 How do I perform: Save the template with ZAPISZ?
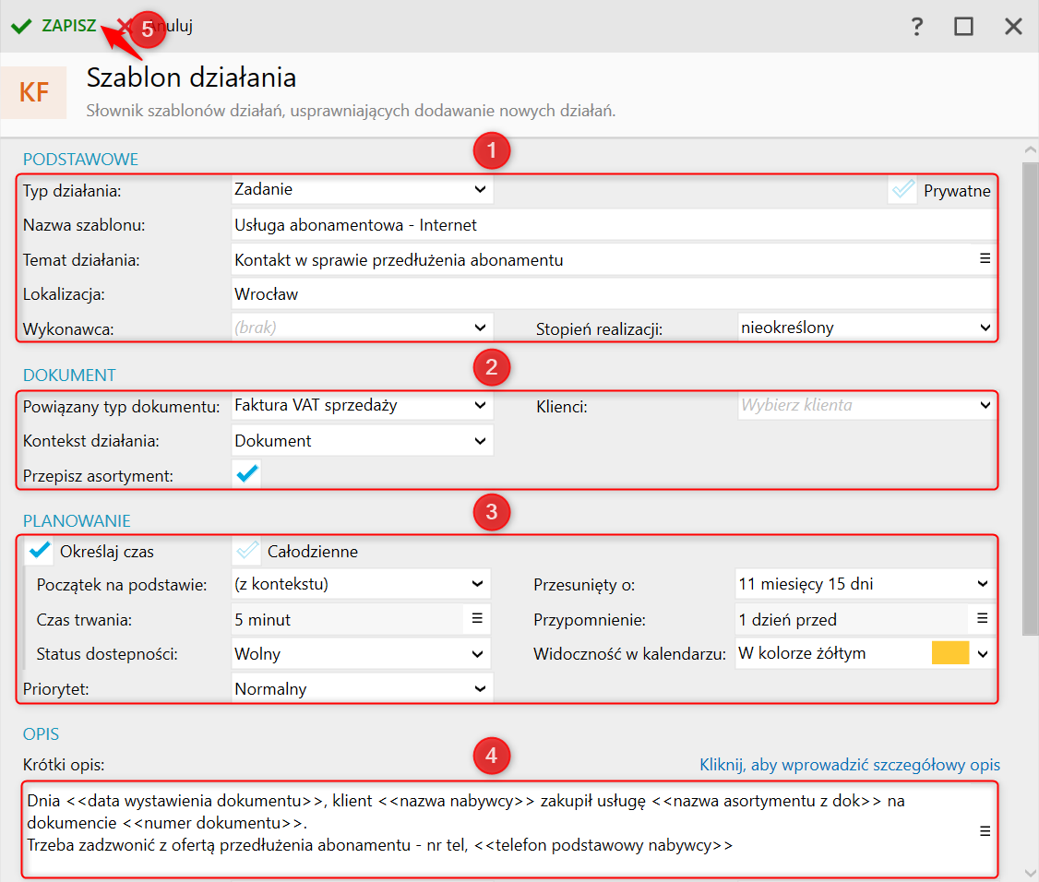click(x=54, y=26)
